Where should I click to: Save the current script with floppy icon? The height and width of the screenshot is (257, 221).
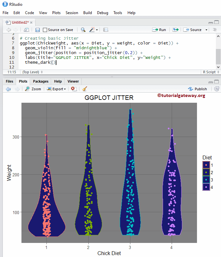(37, 30)
